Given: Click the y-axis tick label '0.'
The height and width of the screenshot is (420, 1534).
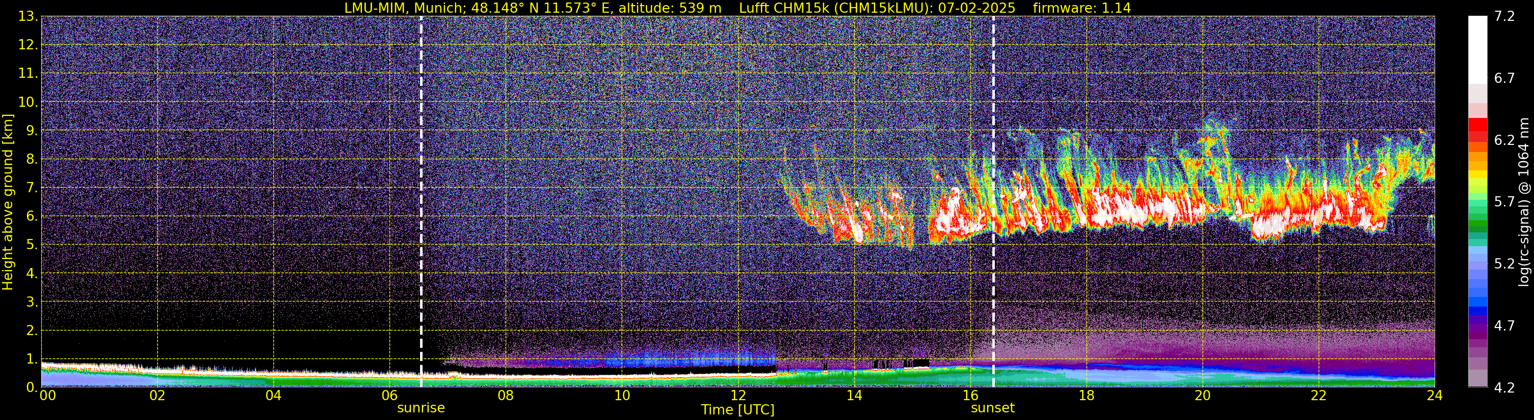Looking at the screenshot, I should (x=32, y=387).
